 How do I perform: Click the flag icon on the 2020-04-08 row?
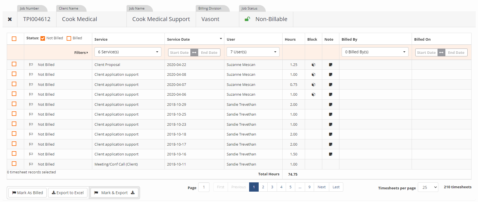point(31,74)
